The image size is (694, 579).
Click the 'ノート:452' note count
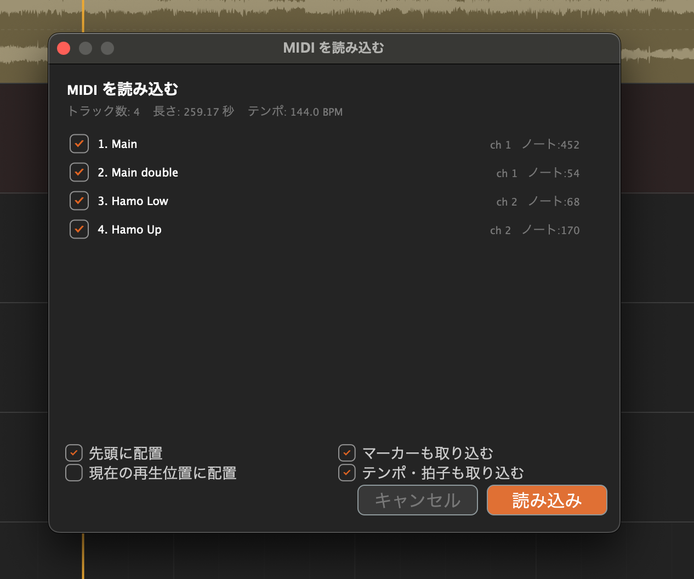[x=550, y=145]
